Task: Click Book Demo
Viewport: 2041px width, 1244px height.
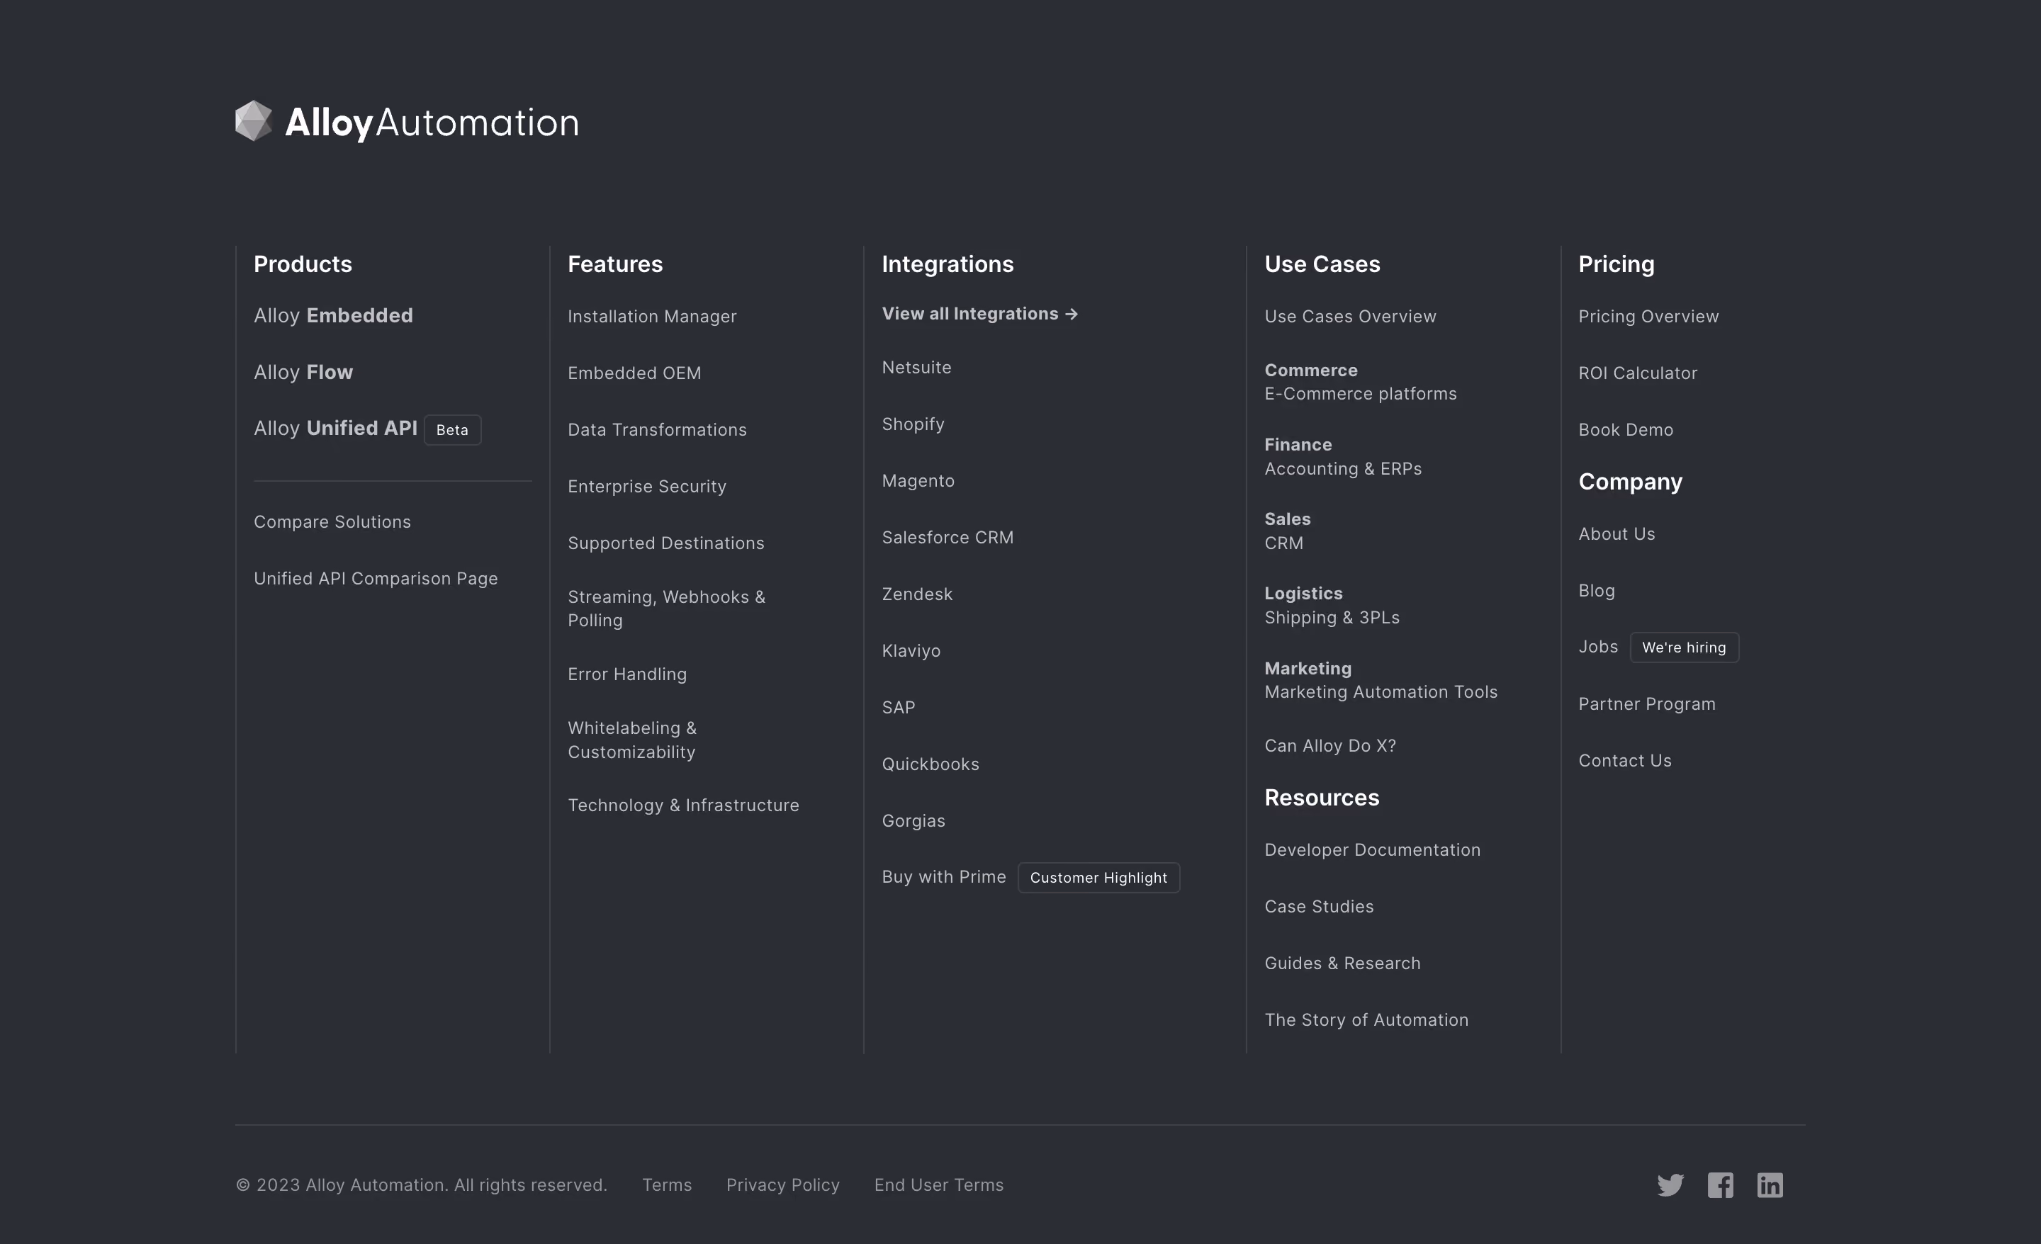Action: pos(1625,430)
